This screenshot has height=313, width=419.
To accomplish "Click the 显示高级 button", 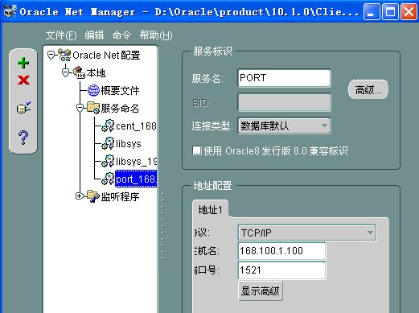I will tap(261, 290).
